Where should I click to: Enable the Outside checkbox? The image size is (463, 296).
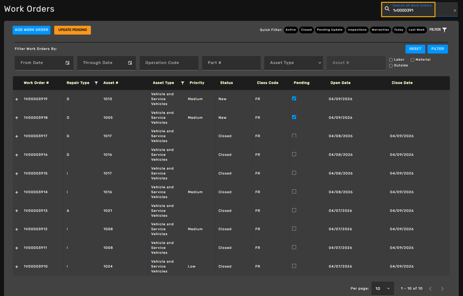point(391,66)
